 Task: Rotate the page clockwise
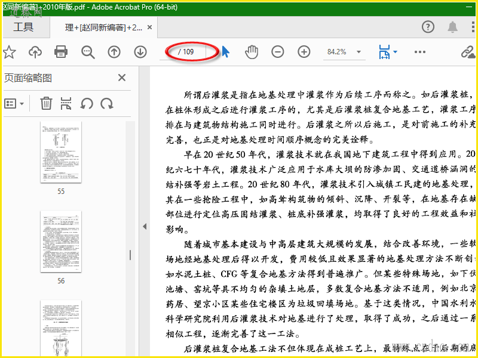107,103
